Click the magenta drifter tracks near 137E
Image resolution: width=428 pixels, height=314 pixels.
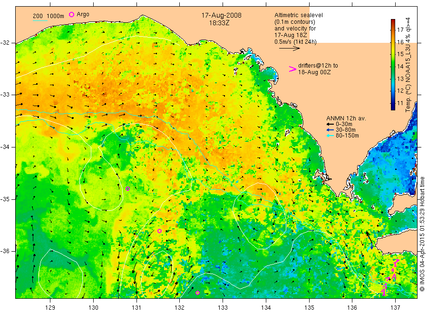point(390,277)
